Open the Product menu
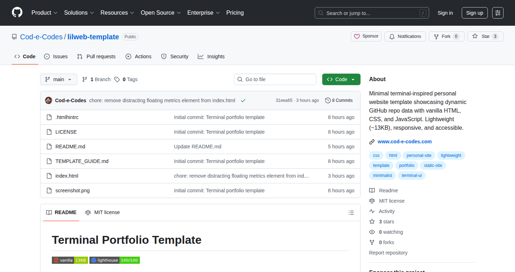 (x=44, y=13)
